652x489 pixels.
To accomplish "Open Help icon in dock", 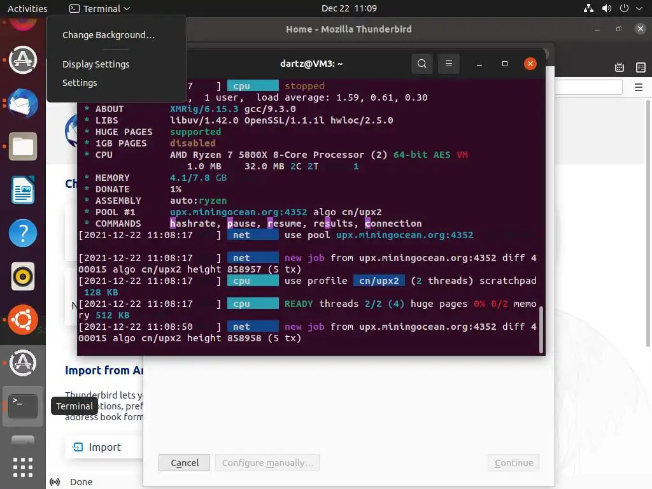I will tap(23, 233).
